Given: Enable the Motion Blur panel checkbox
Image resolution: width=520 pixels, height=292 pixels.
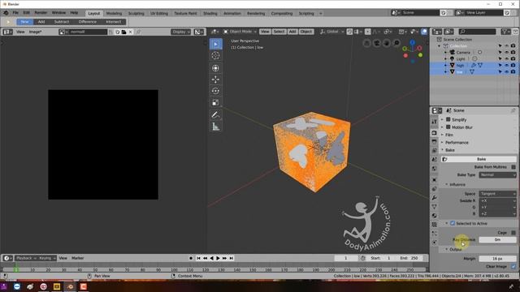Looking at the screenshot, I should [448, 127].
